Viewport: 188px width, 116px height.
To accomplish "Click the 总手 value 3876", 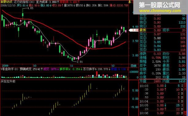I will [x=157, y=66].
